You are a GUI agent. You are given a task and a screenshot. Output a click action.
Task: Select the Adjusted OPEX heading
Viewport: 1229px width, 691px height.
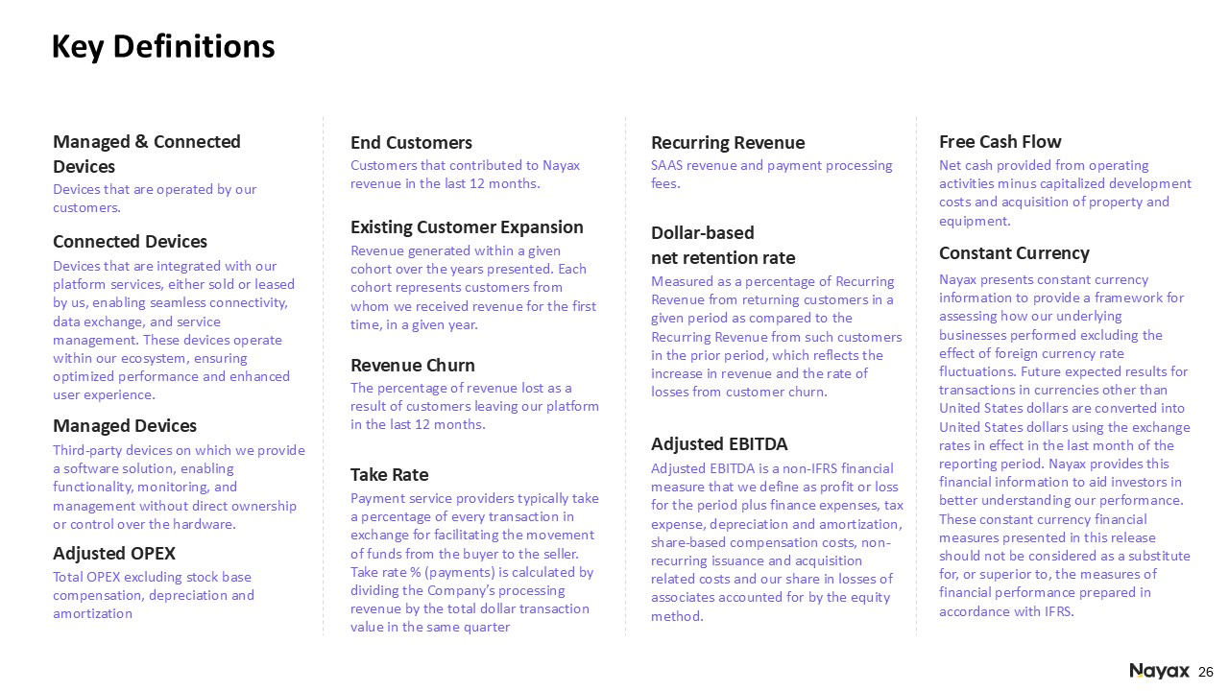coord(114,553)
